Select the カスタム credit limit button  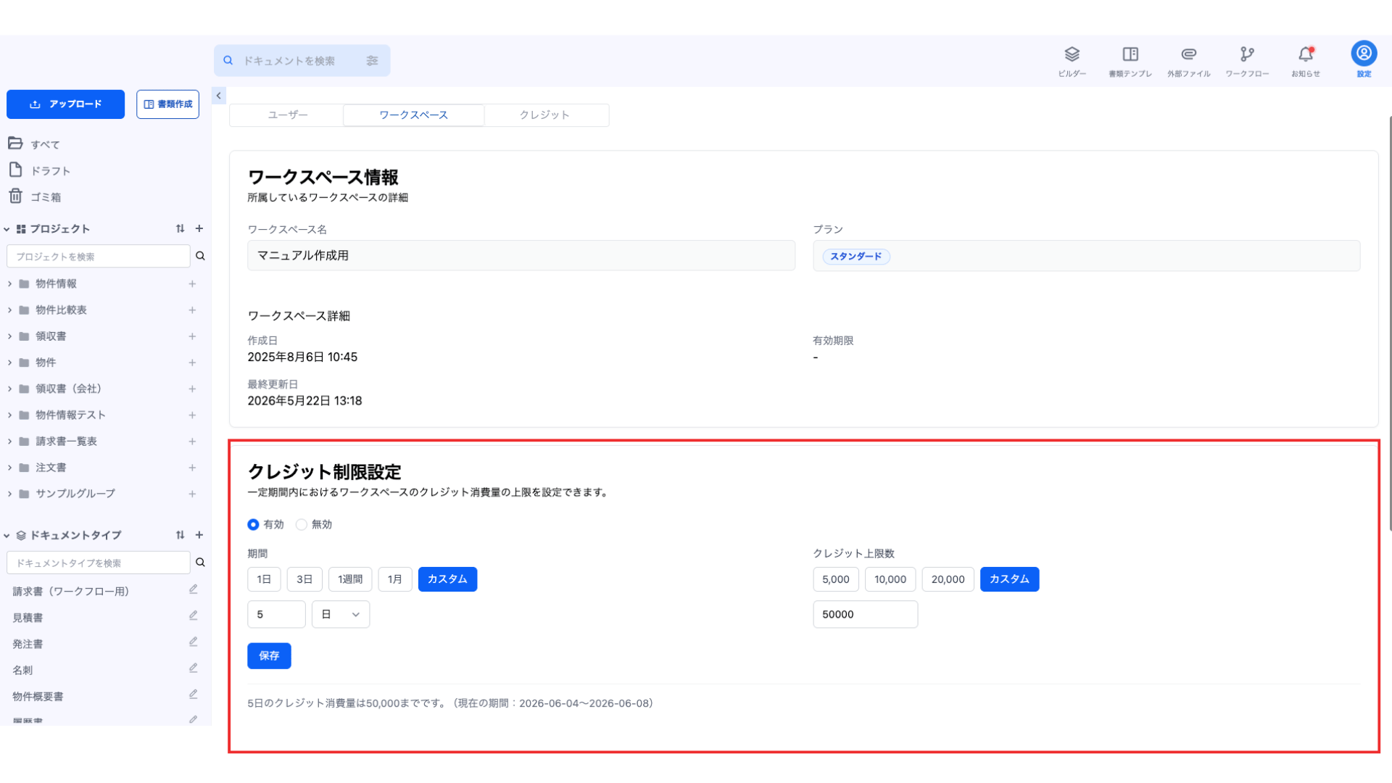click(1009, 579)
